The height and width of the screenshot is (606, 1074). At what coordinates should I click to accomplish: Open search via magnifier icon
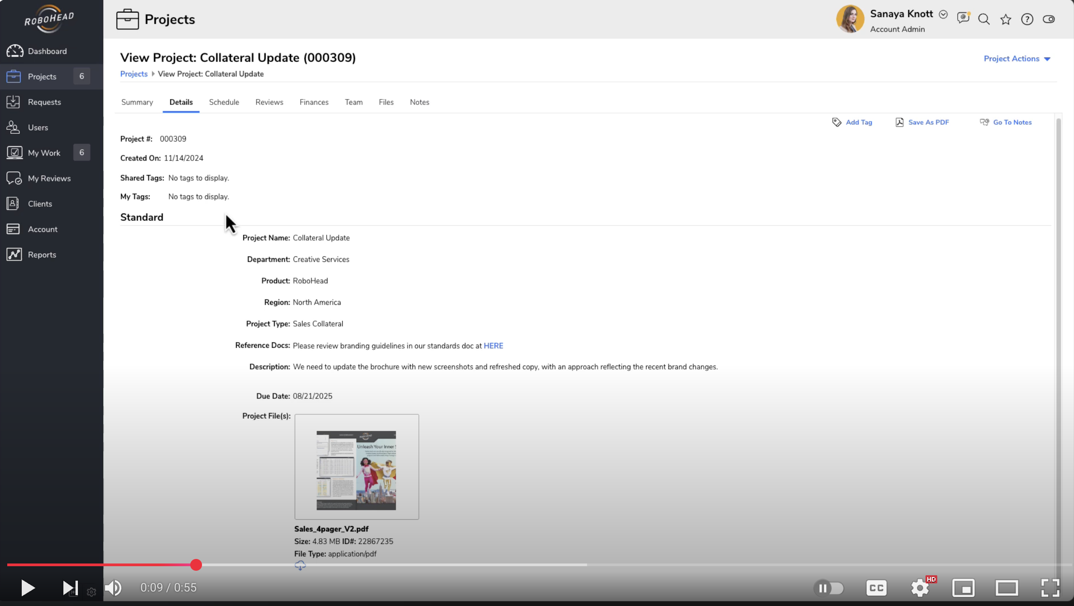click(x=984, y=19)
